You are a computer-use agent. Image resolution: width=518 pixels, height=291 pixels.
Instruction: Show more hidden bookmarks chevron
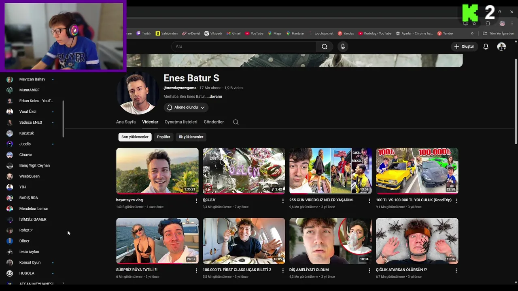(472, 34)
